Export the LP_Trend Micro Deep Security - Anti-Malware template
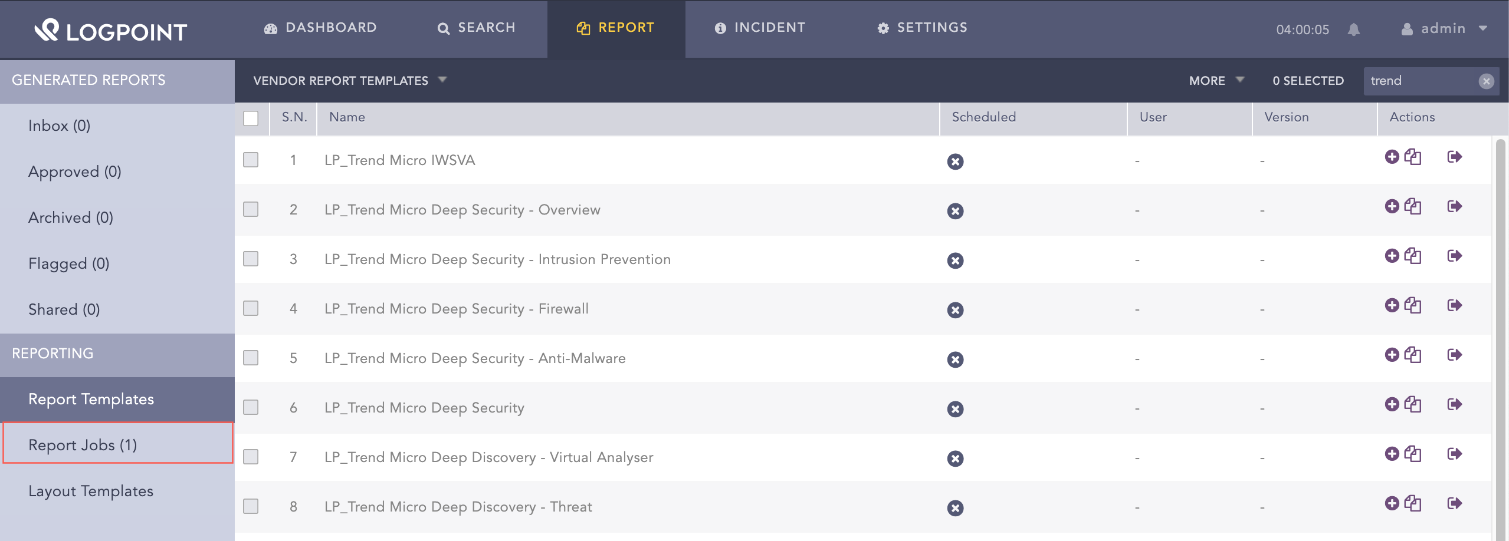Viewport: 1509px width, 541px height. click(x=1455, y=355)
